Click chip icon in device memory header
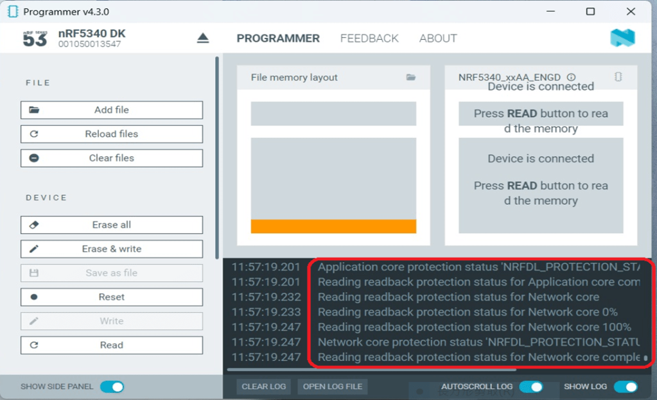 (x=618, y=76)
